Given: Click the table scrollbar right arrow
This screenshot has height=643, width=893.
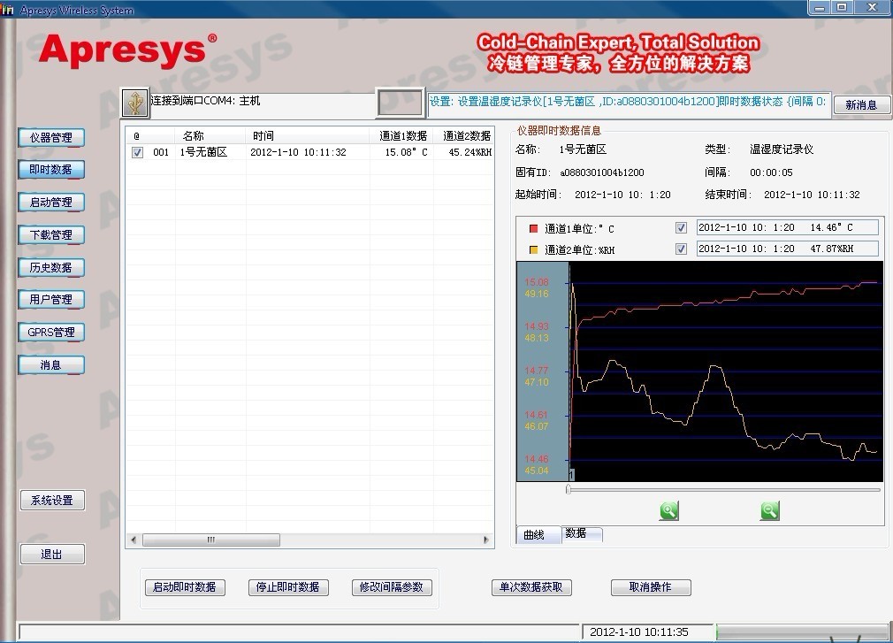Looking at the screenshot, I should (x=485, y=540).
